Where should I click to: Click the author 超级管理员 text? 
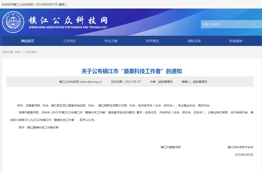click(x=165, y=82)
